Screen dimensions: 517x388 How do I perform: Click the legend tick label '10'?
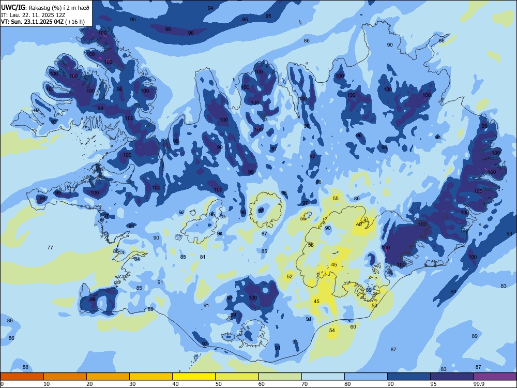pyautogui.click(x=47, y=384)
